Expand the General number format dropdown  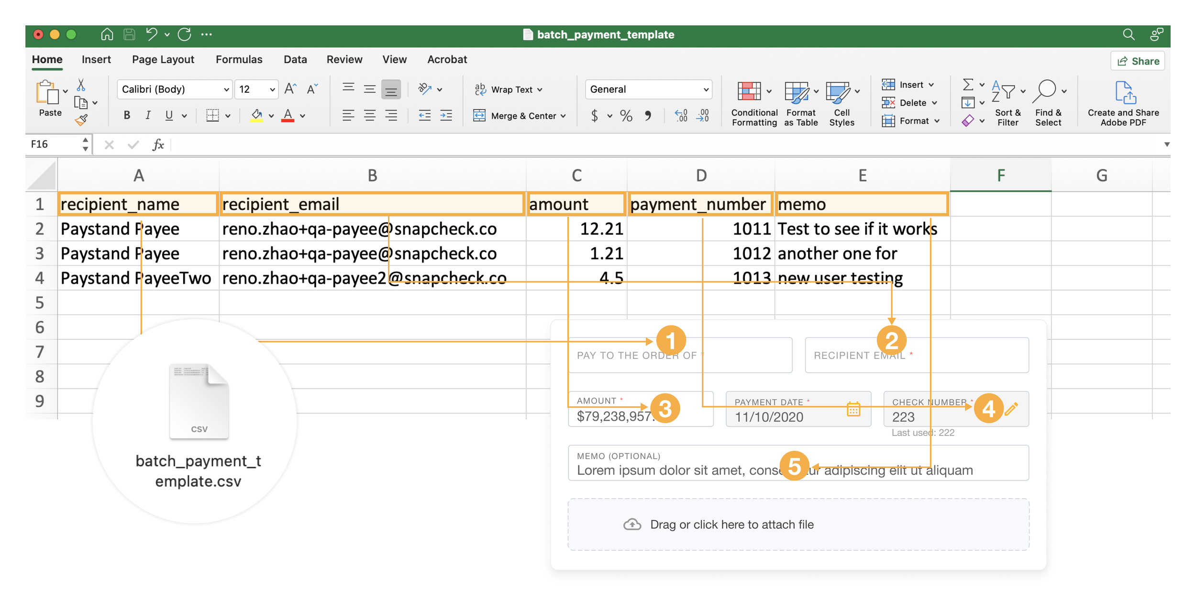[705, 89]
